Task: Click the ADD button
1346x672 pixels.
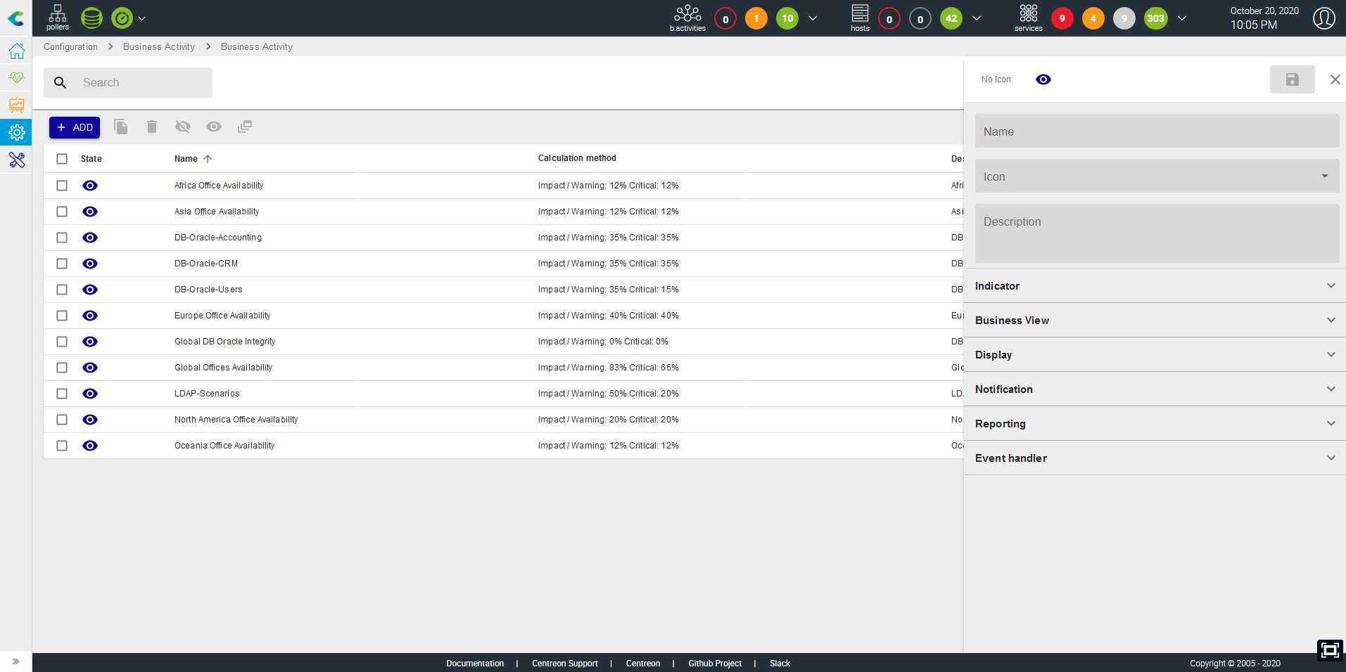Action: (x=75, y=127)
